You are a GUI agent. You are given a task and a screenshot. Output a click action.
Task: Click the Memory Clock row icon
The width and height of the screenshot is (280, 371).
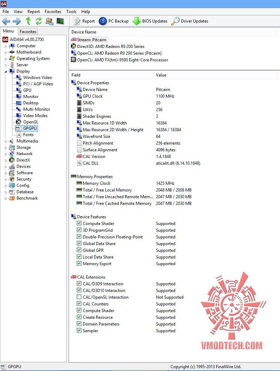pos(79,183)
